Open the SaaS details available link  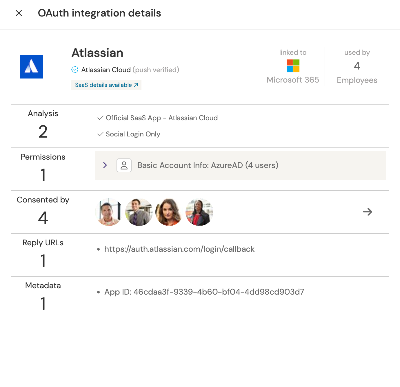(x=106, y=85)
